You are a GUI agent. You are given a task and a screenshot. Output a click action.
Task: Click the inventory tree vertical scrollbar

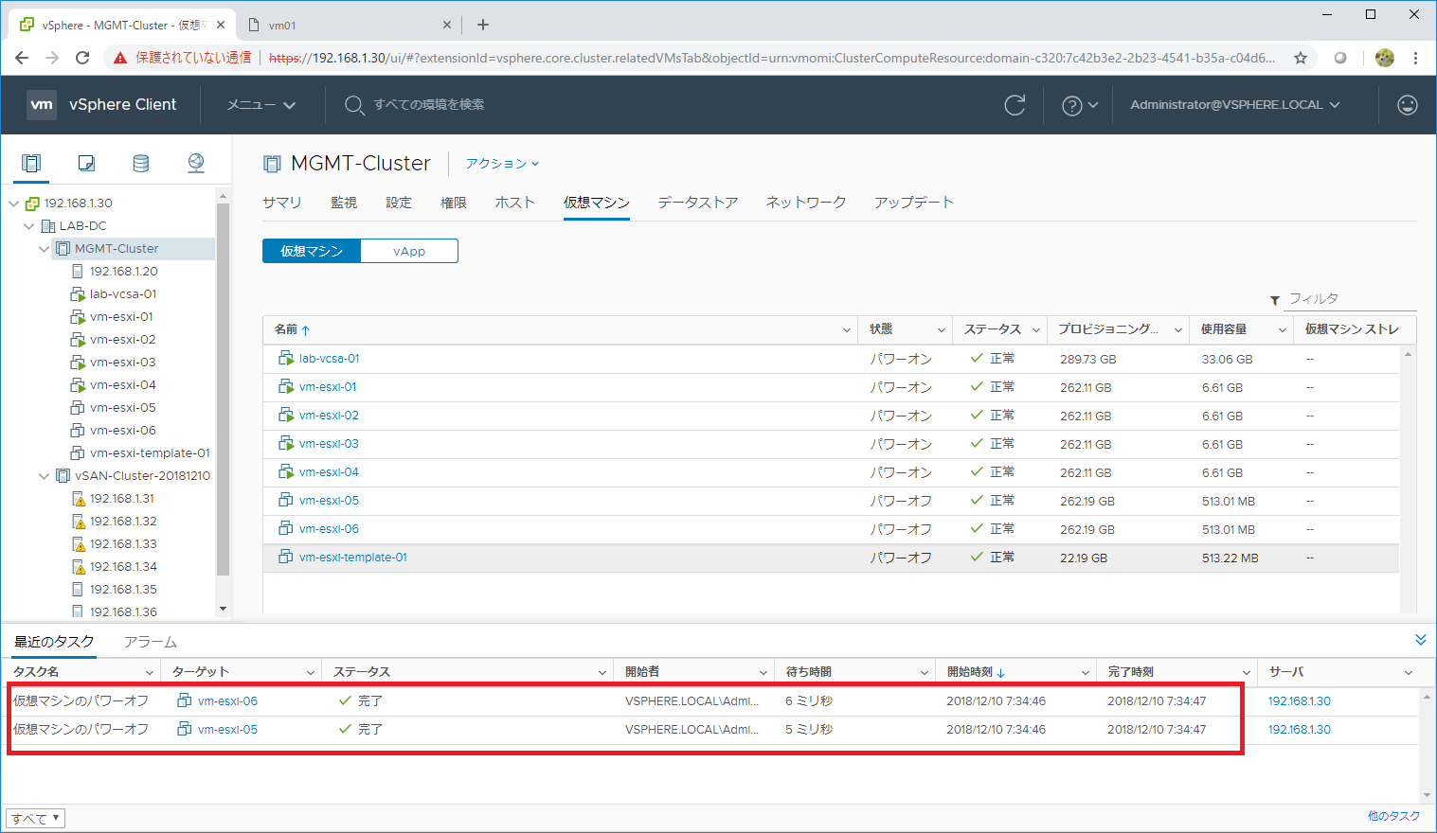(x=224, y=388)
